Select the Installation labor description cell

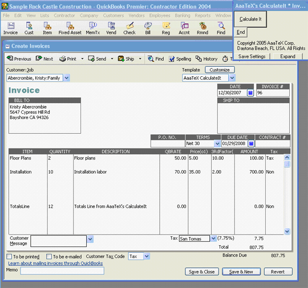(x=116, y=172)
